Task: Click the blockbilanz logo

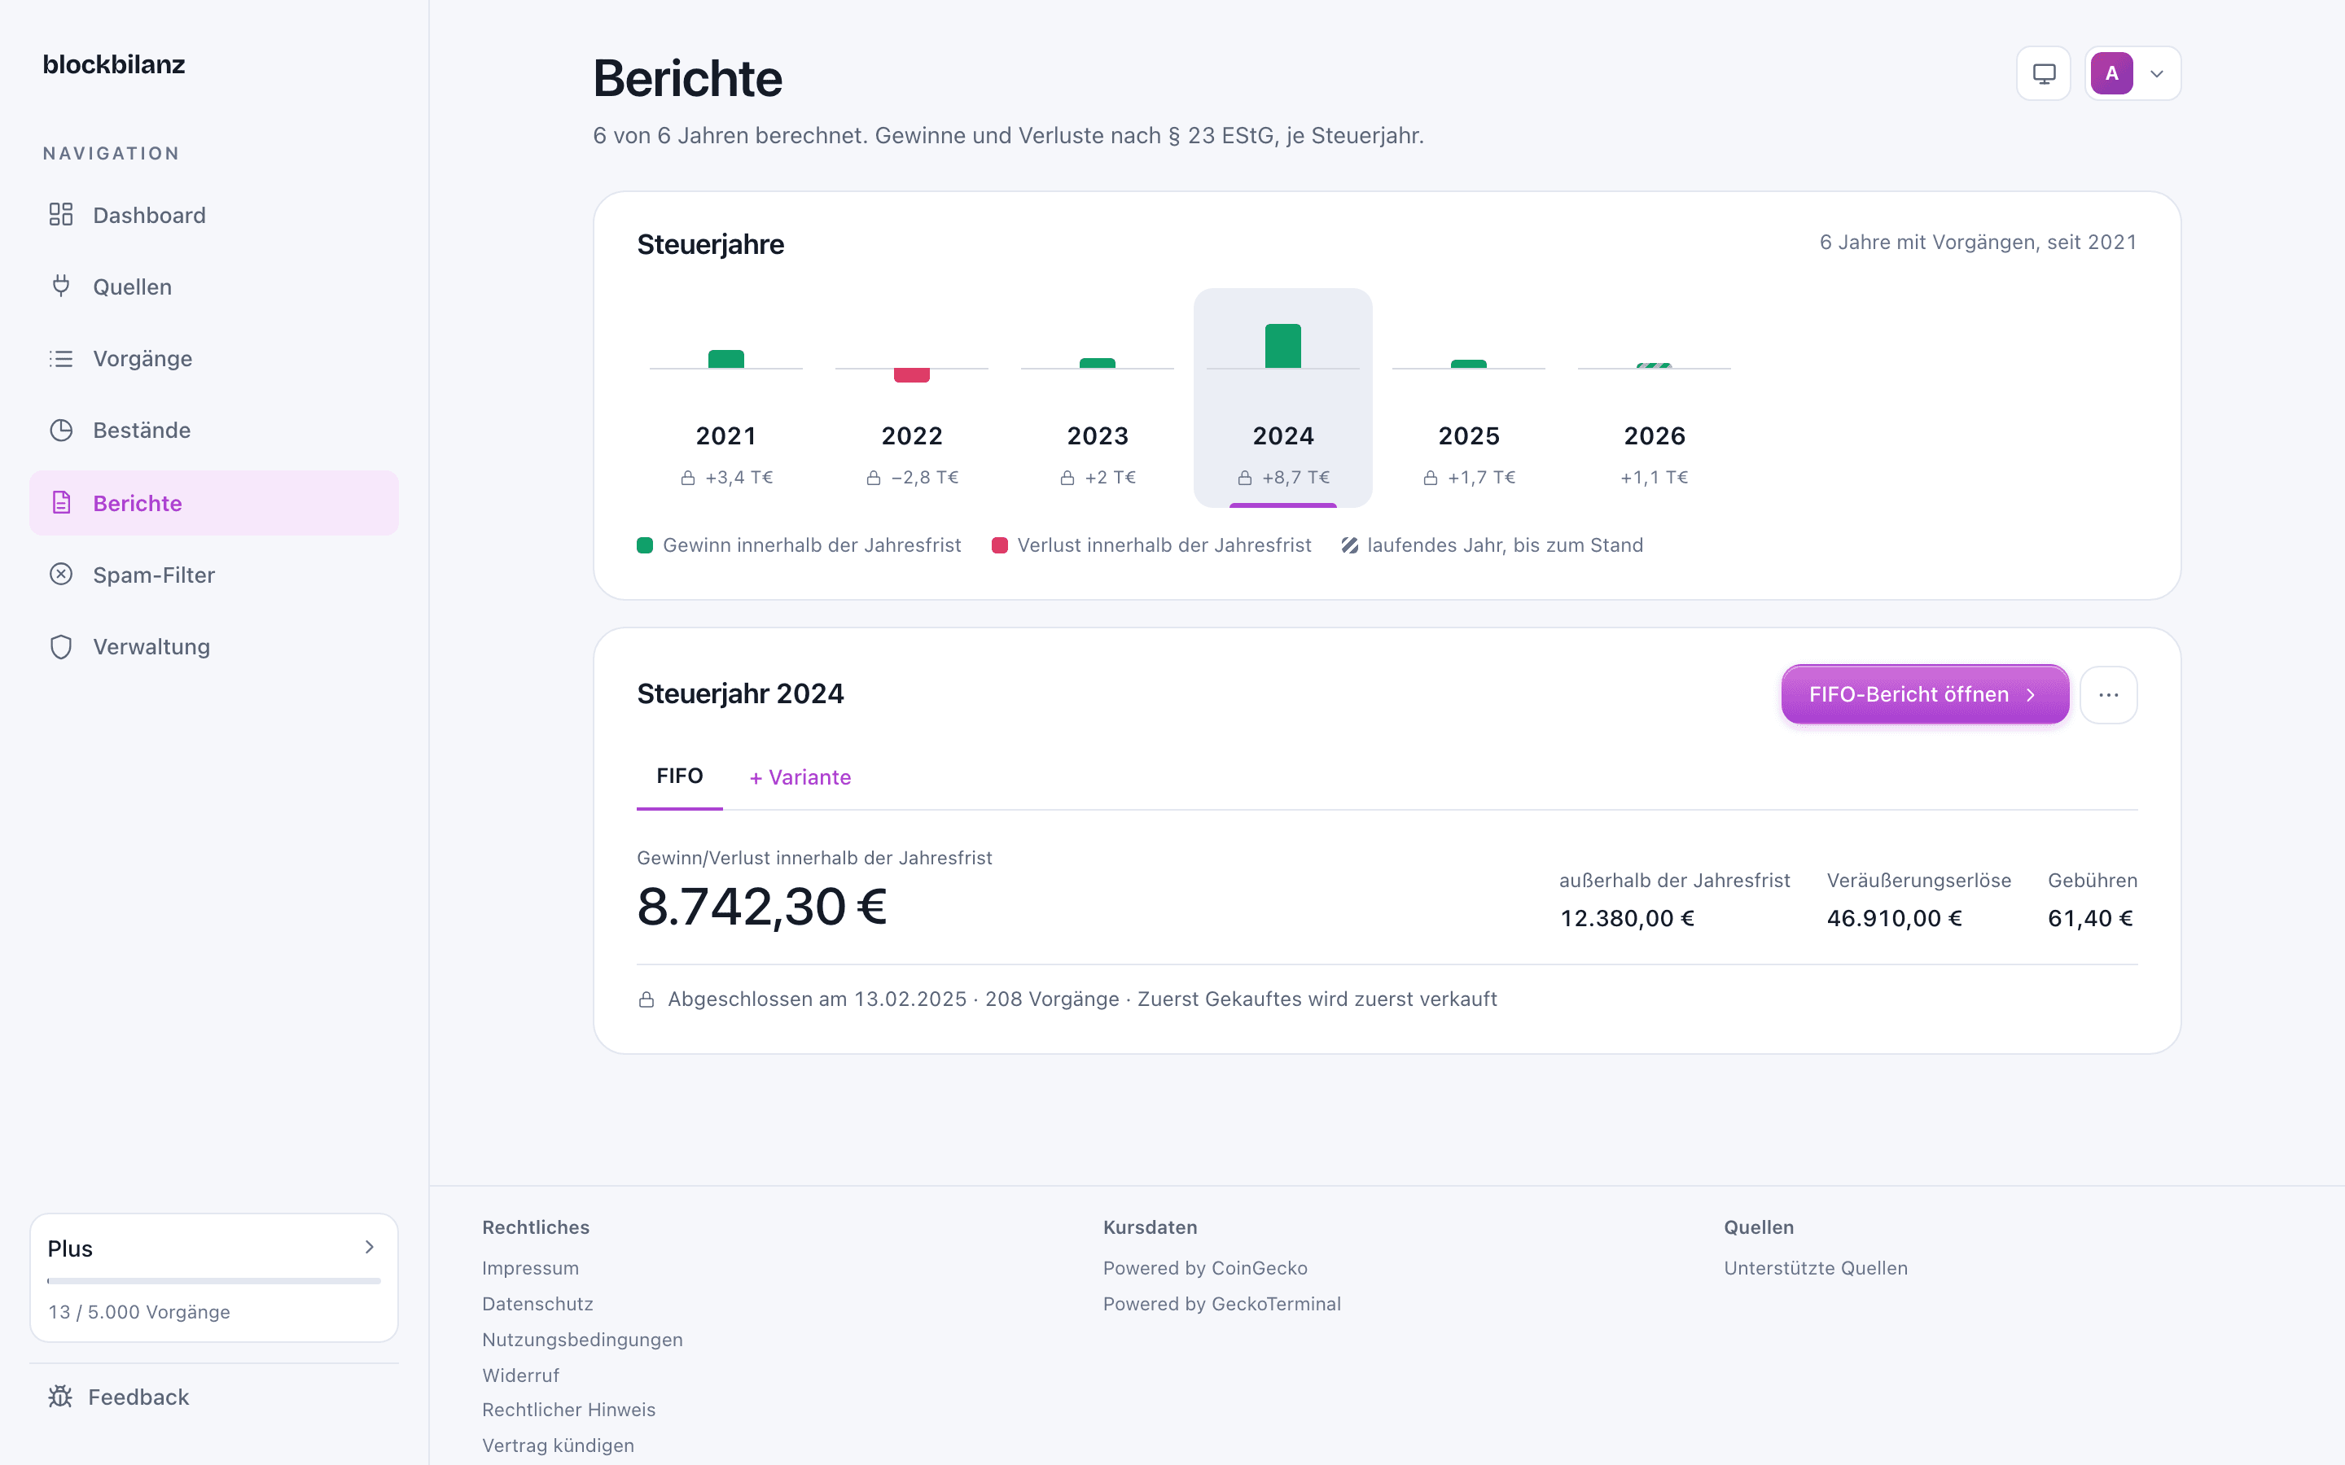Action: pyautogui.click(x=113, y=64)
